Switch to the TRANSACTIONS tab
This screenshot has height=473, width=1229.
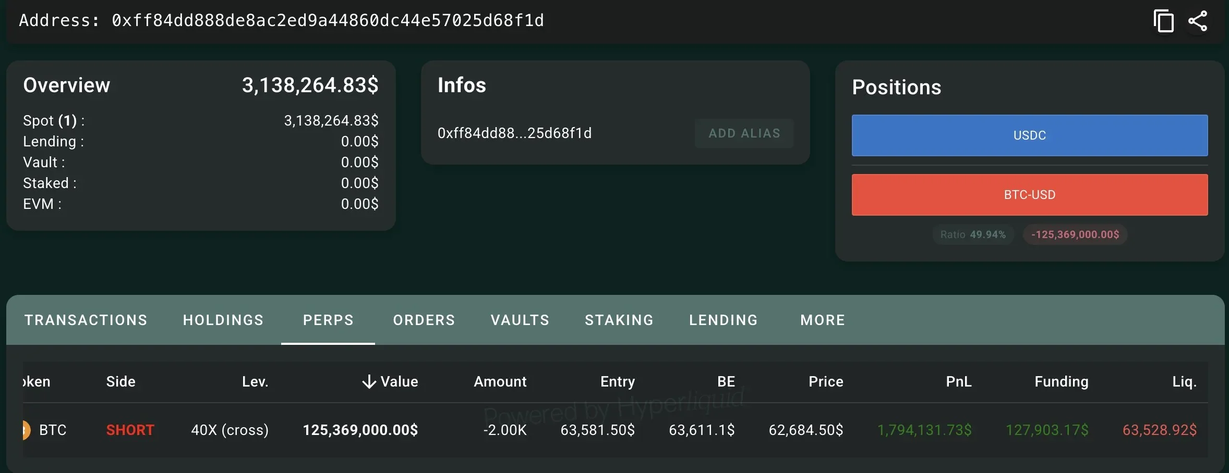pyautogui.click(x=86, y=320)
